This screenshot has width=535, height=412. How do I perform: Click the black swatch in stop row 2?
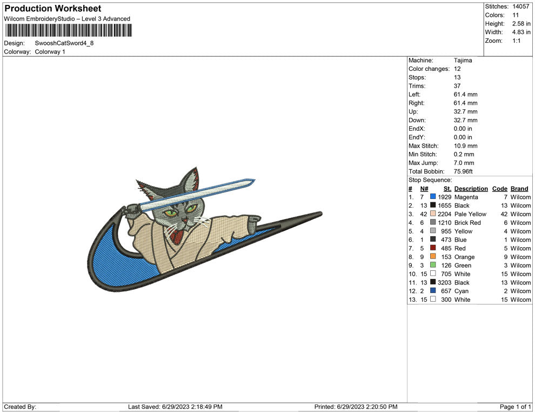[x=433, y=205]
